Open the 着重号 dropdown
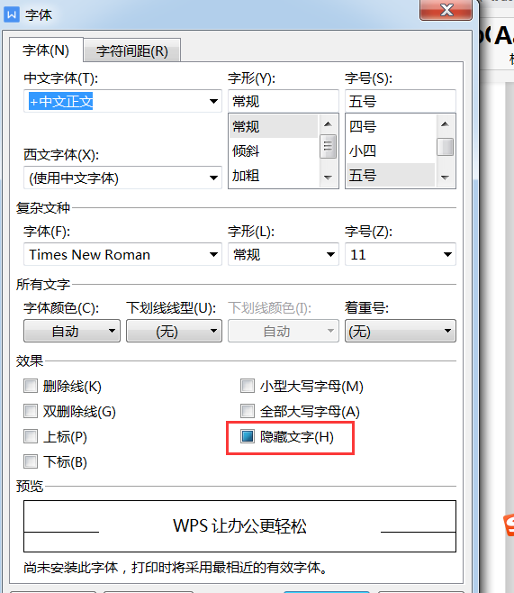Viewport: 514px width, 593px height. [401, 331]
